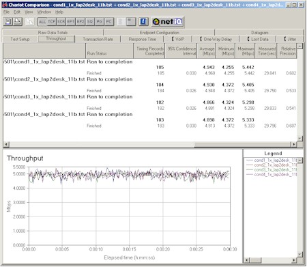Open the Transaction Rate tab
The image size is (307, 267).
[98, 39]
